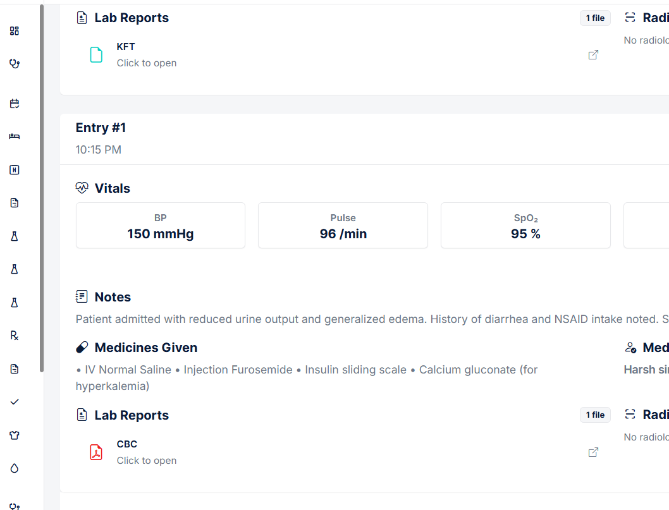
Task: Open the calendar appointments sidebar icon
Action: click(15, 104)
